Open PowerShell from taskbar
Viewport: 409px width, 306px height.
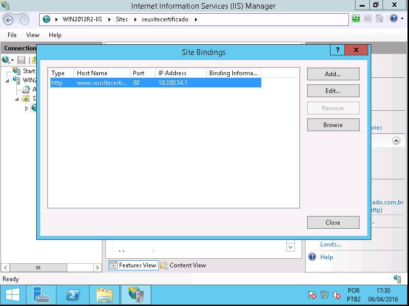point(73,295)
